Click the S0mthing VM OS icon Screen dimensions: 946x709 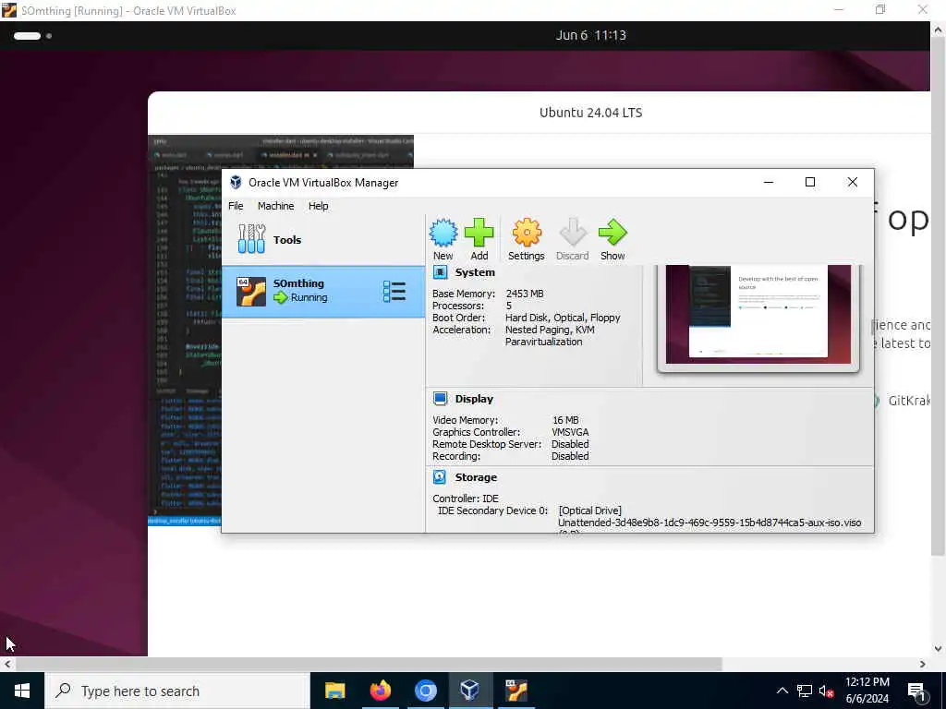pyautogui.click(x=251, y=291)
